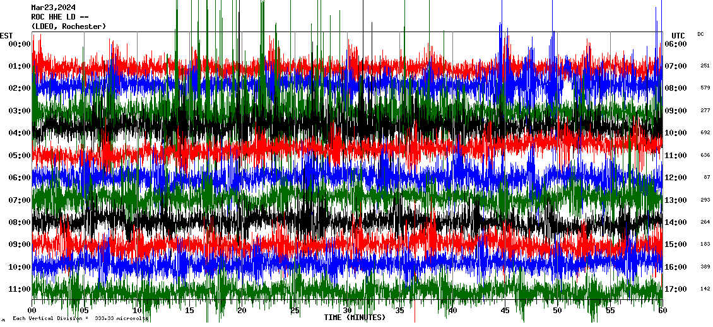Select the 45 minute tick on time axis
Viewport: 713px width, 327px height.
tap(505, 311)
